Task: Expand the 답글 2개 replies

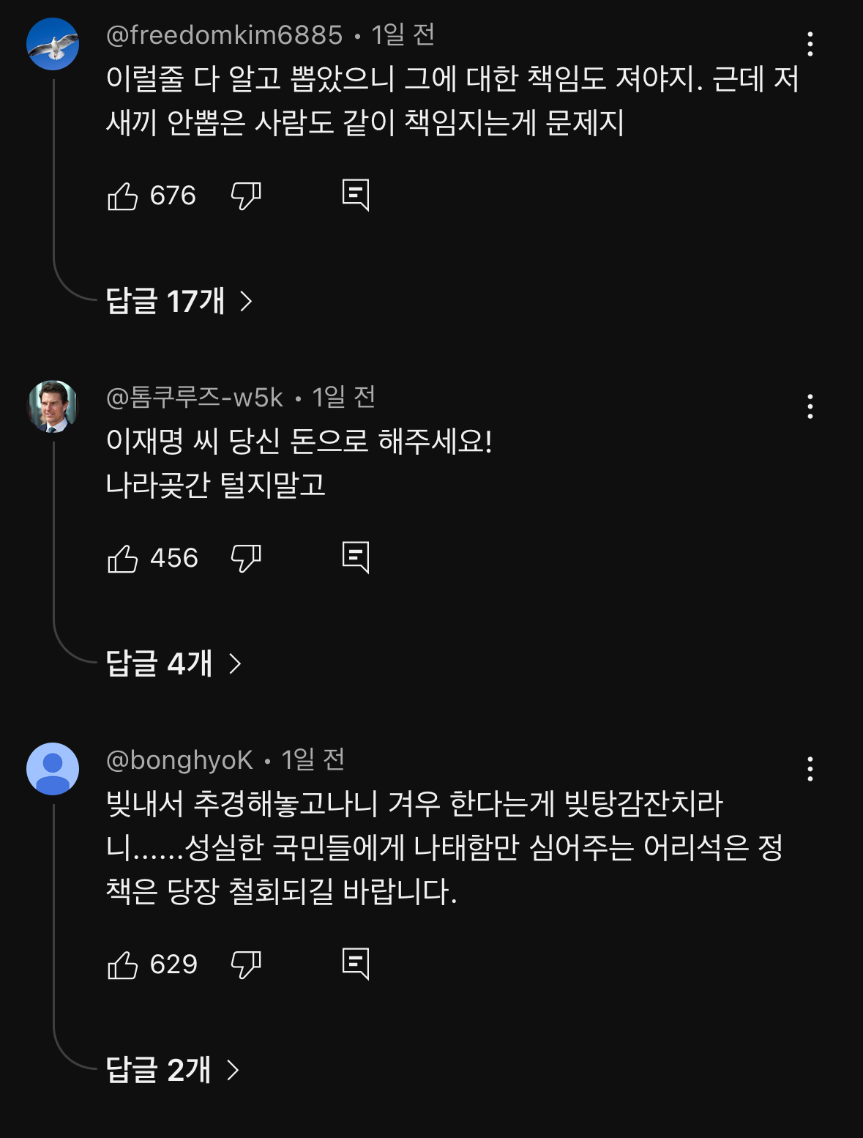Action: coord(172,1070)
